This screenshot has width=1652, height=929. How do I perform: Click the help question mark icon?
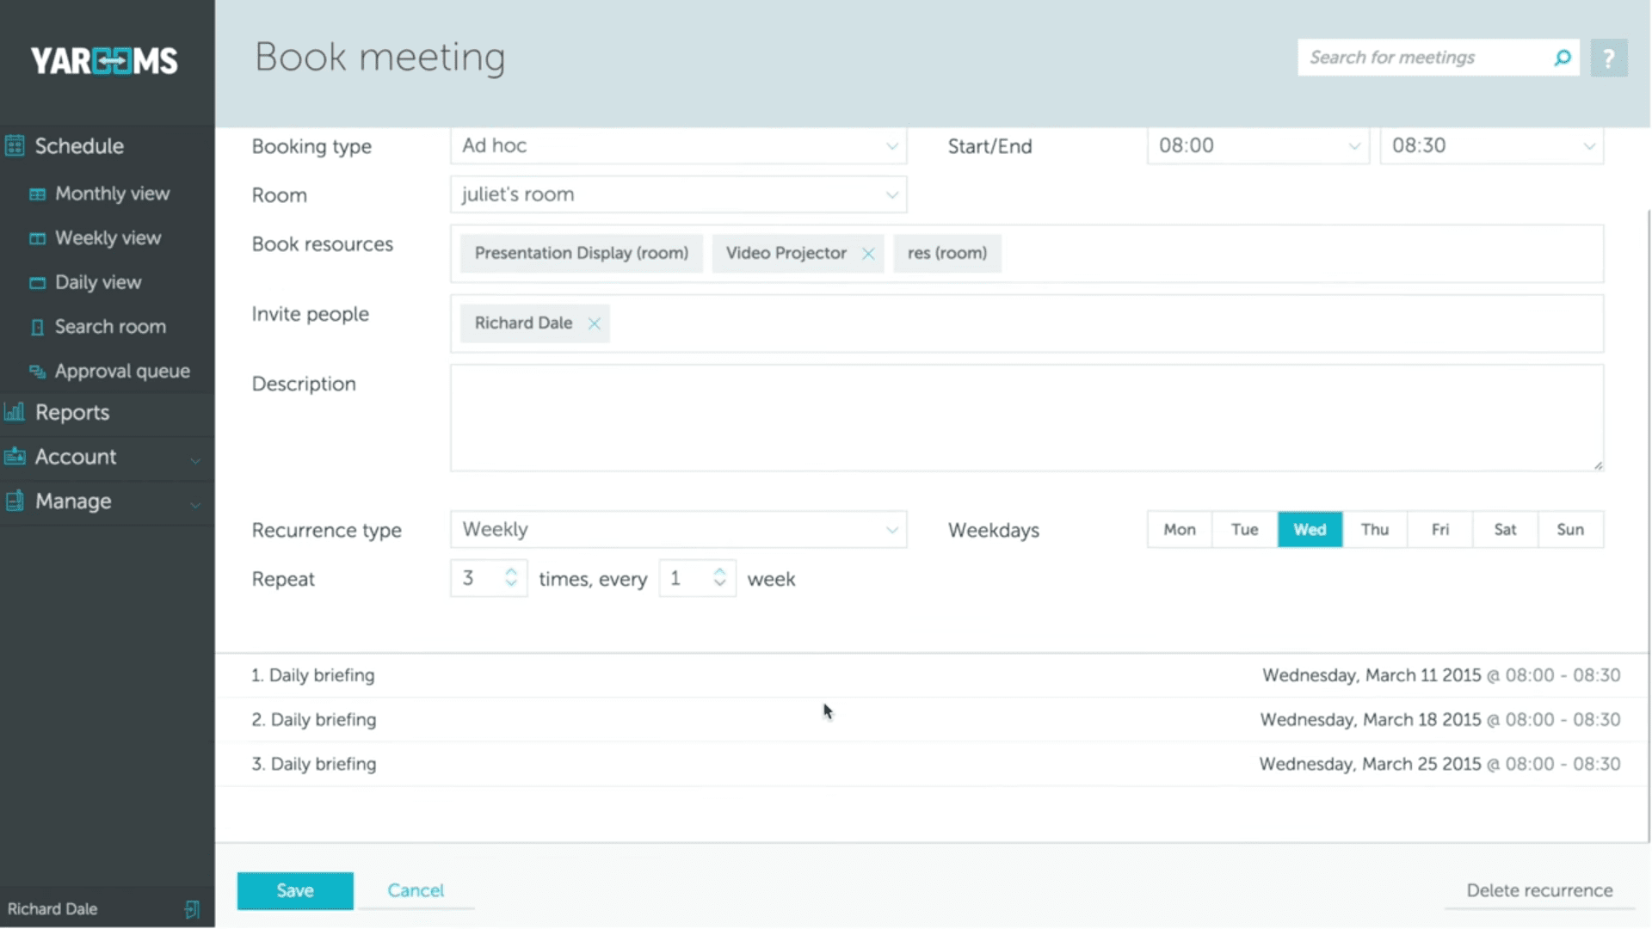1609,57
